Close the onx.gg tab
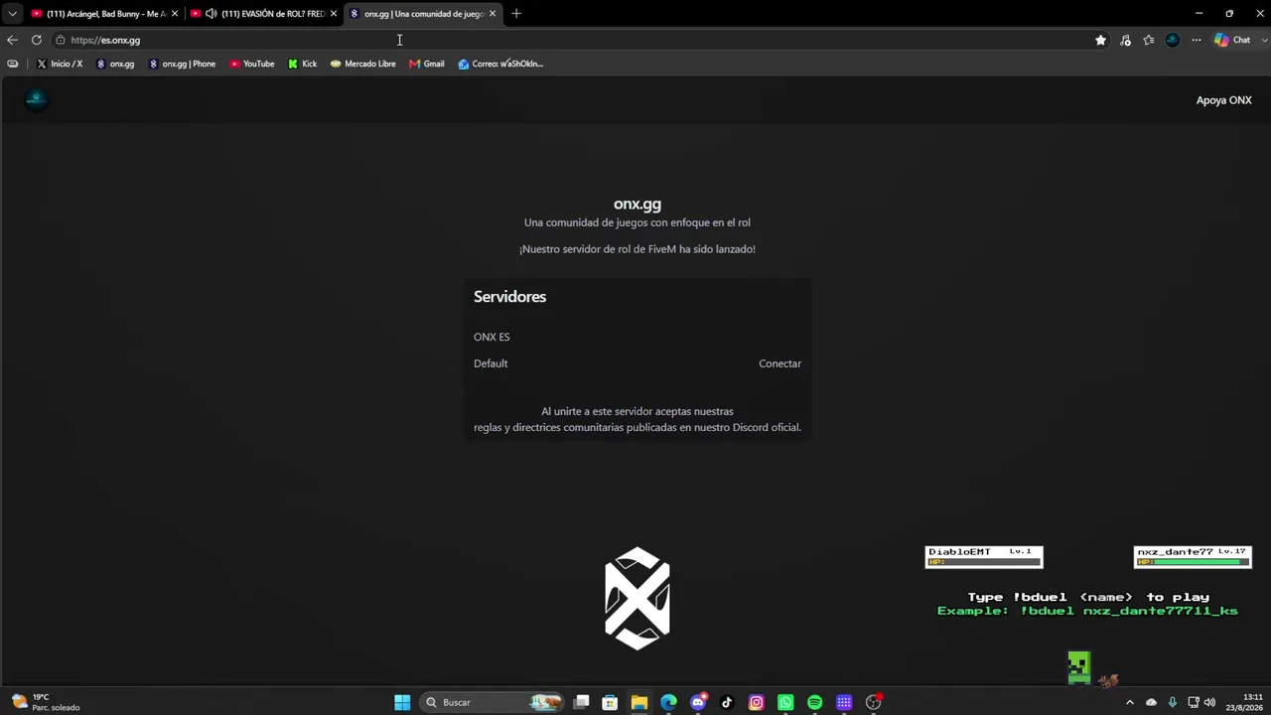The width and height of the screenshot is (1271, 715). pyautogui.click(x=493, y=14)
